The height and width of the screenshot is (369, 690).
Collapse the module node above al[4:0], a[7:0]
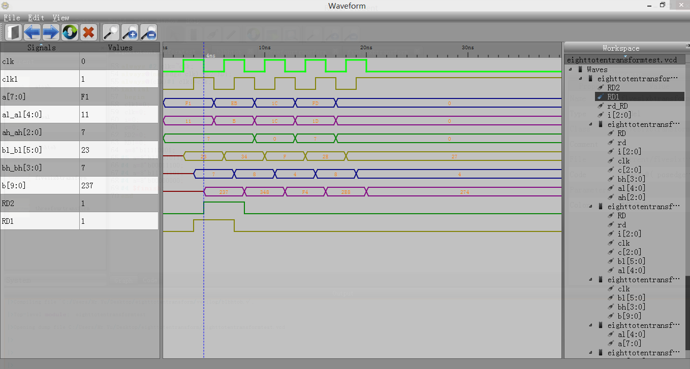point(591,325)
